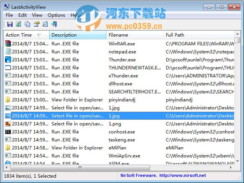This screenshot has width=244, height=183.
Task: Click the eMiPian folder icon
Action: (x=8, y=148)
